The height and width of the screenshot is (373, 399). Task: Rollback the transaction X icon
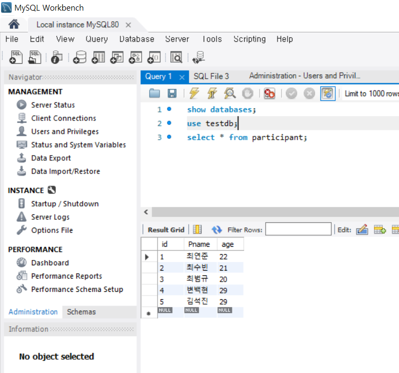point(309,93)
